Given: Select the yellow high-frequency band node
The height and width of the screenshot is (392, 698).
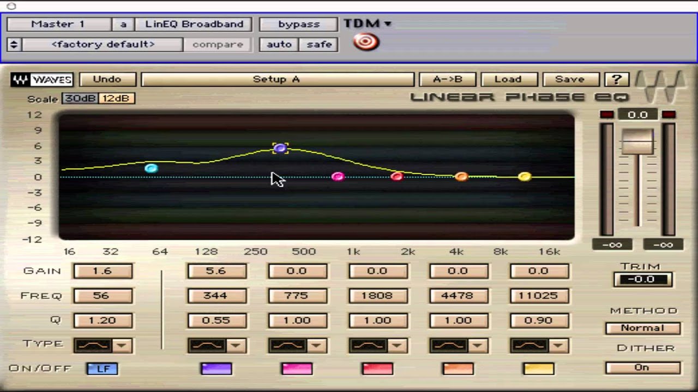Looking at the screenshot, I should coord(525,176).
